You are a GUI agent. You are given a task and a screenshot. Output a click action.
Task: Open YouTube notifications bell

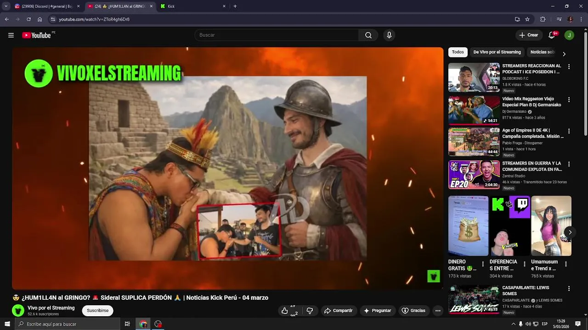pos(552,35)
